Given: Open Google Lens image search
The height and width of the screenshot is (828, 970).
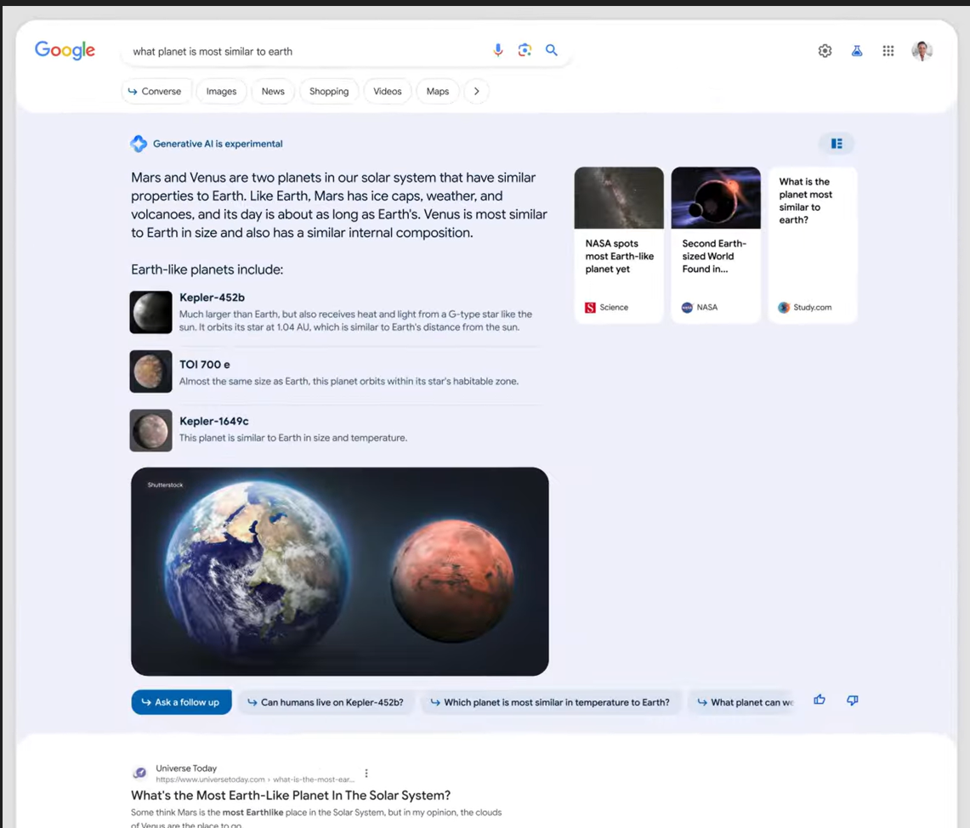Looking at the screenshot, I should click(x=525, y=50).
